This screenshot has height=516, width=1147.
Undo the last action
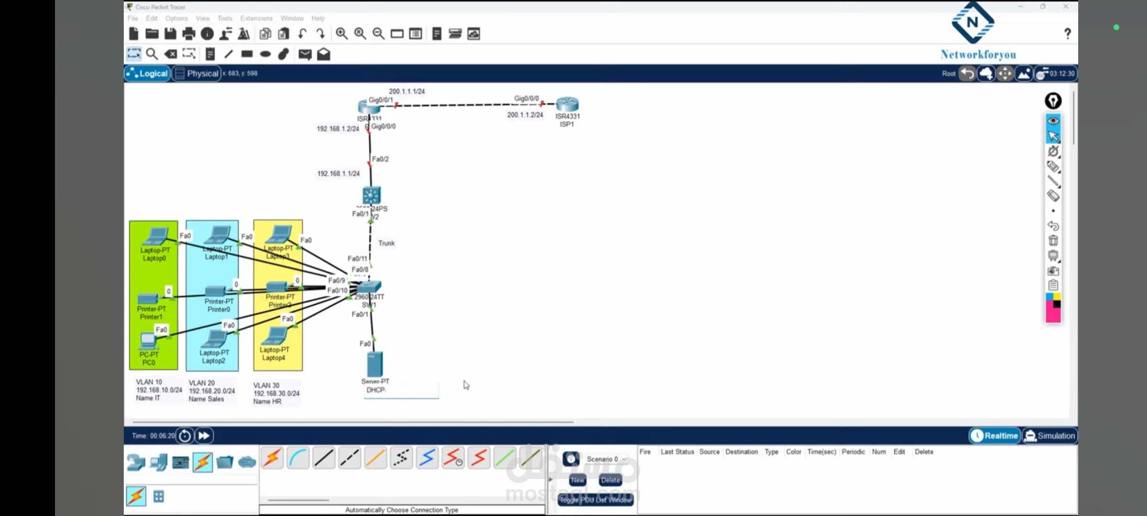click(x=302, y=34)
